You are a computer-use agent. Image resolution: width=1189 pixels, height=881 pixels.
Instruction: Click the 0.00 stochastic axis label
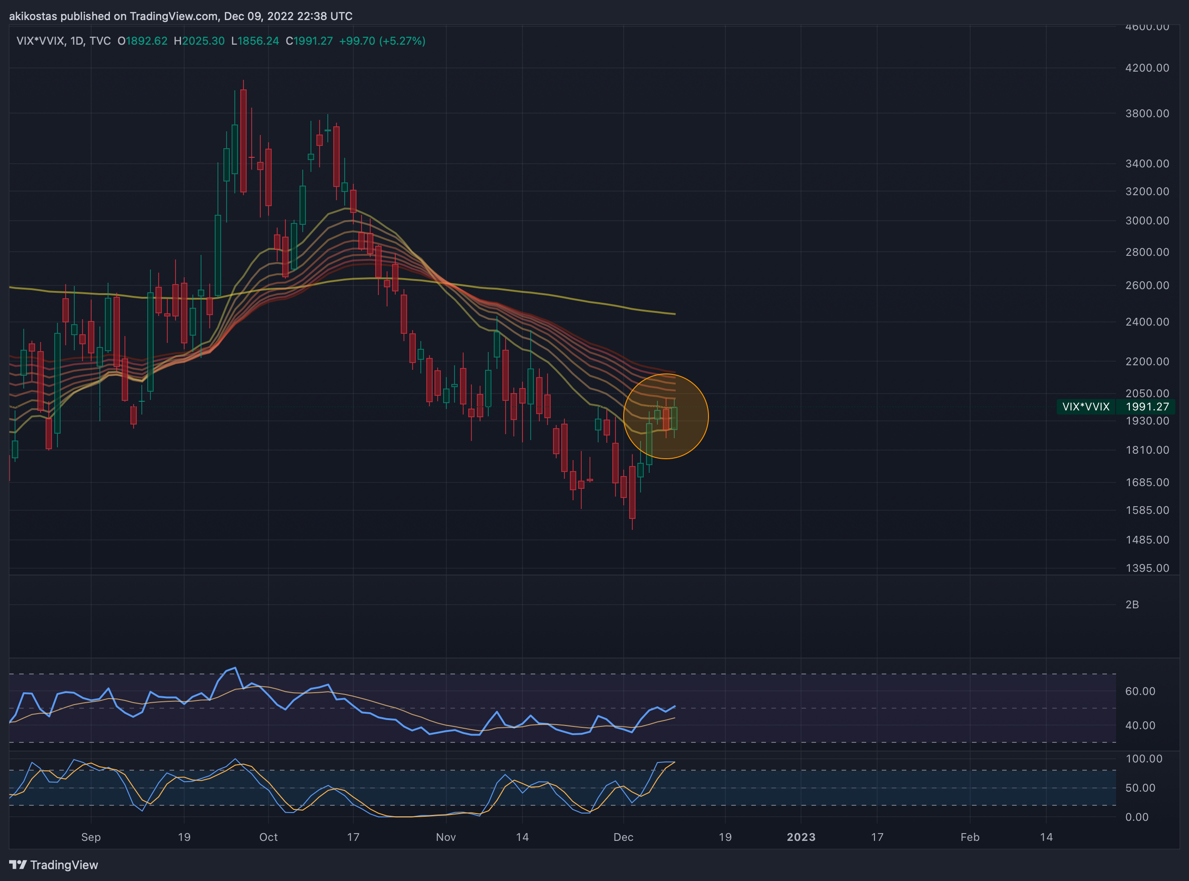point(1136,817)
